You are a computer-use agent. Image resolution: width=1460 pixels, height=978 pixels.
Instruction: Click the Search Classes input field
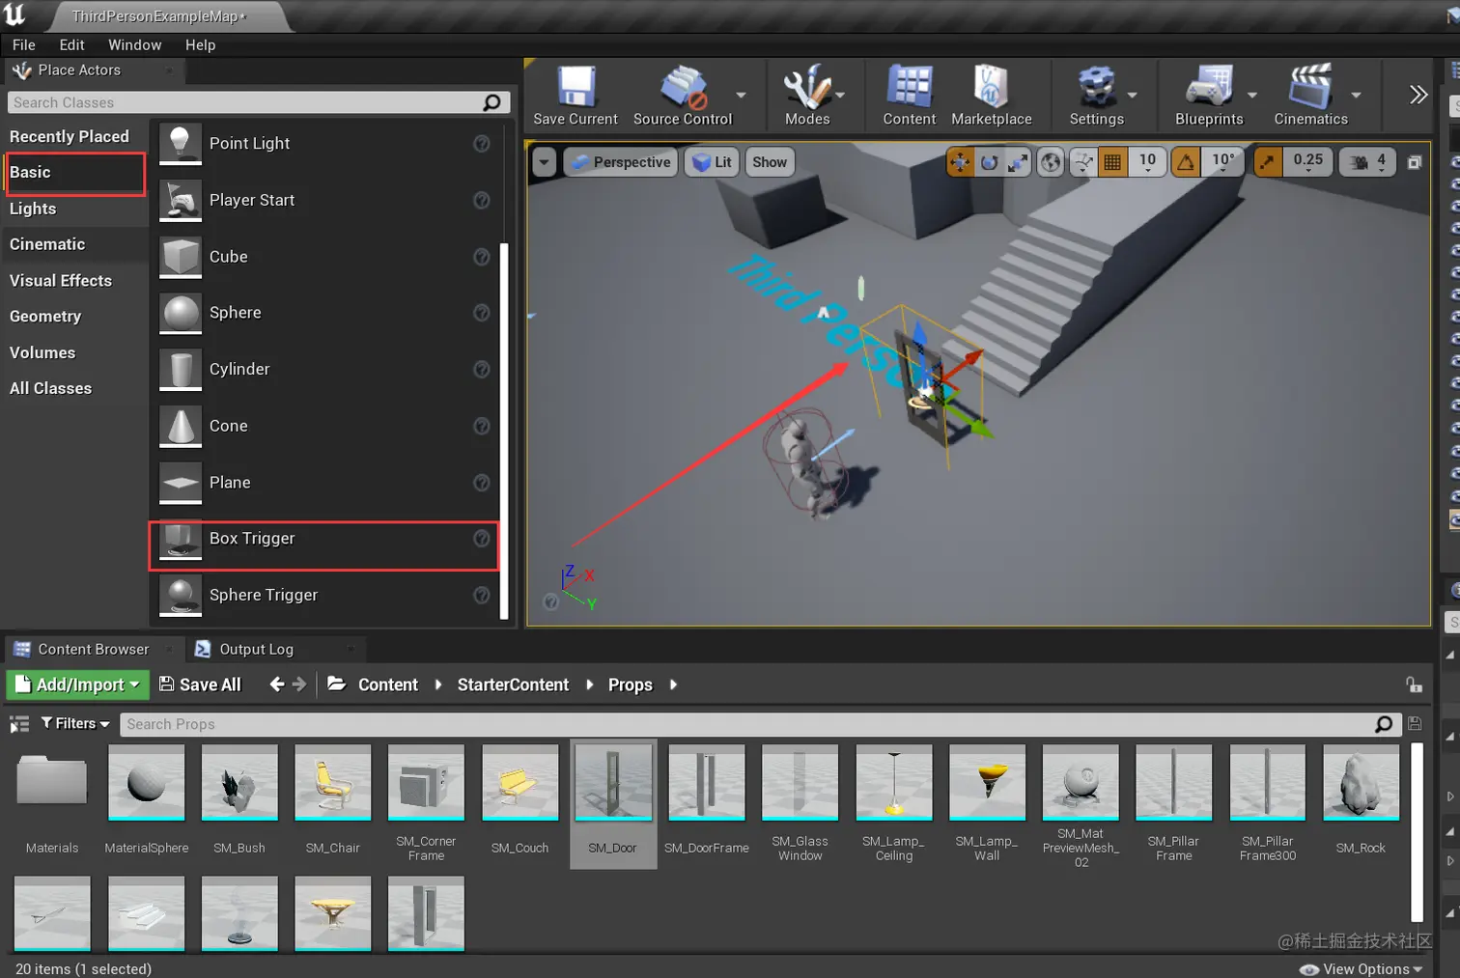pos(259,102)
